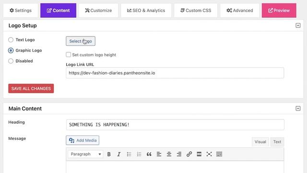307x173 pixels.
Task: Toggle italic formatting in the Message editor
Action: tap(119, 154)
